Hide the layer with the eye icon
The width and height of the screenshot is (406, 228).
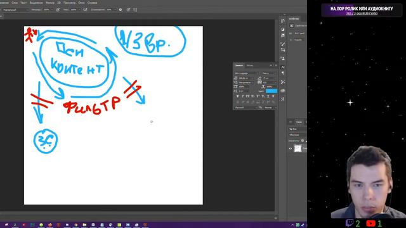pyautogui.click(x=291, y=149)
